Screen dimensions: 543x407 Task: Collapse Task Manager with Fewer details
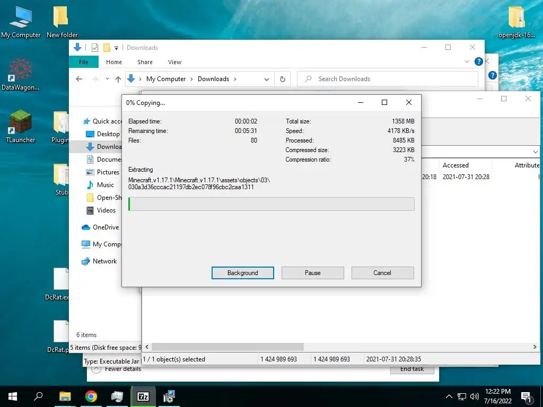117,369
